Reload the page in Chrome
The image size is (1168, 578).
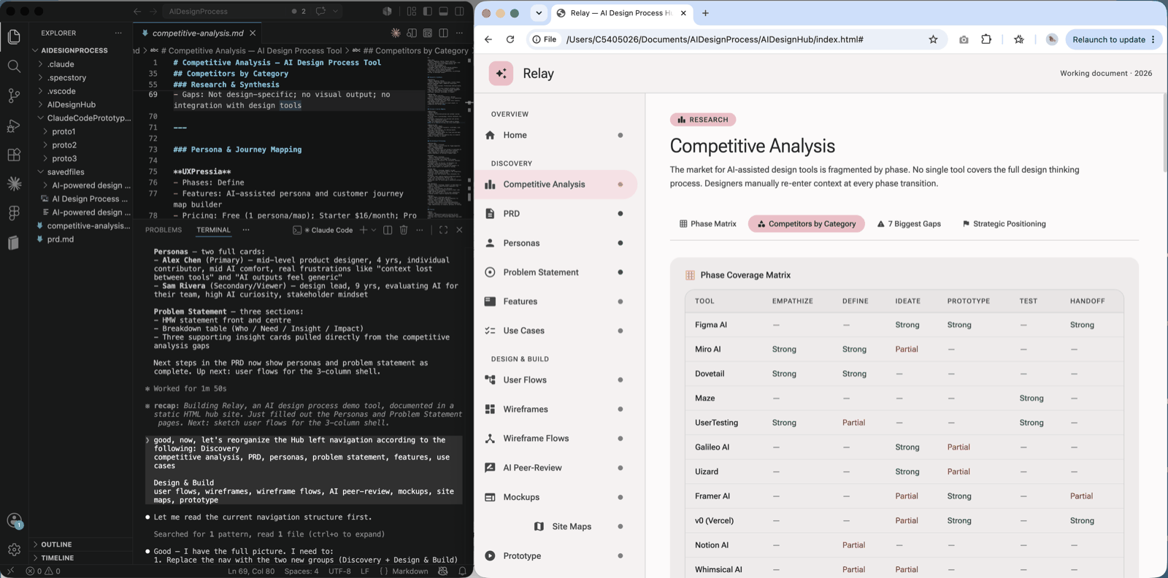click(x=510, y=39)
